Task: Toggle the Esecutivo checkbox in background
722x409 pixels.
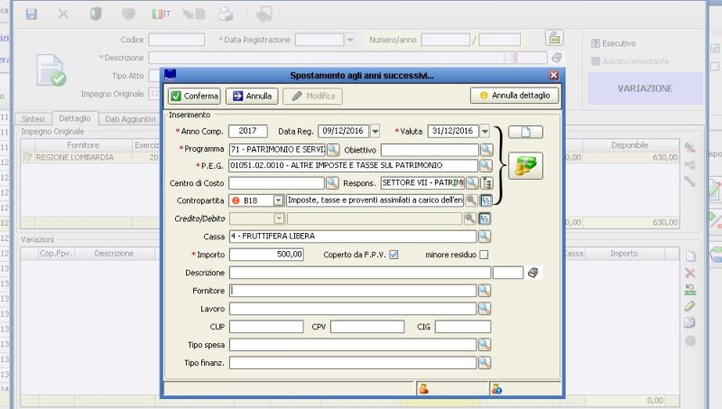Action: [x=596, y=43]
